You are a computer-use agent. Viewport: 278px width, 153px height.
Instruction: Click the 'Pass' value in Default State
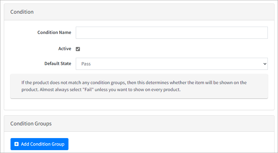[86, 64]
